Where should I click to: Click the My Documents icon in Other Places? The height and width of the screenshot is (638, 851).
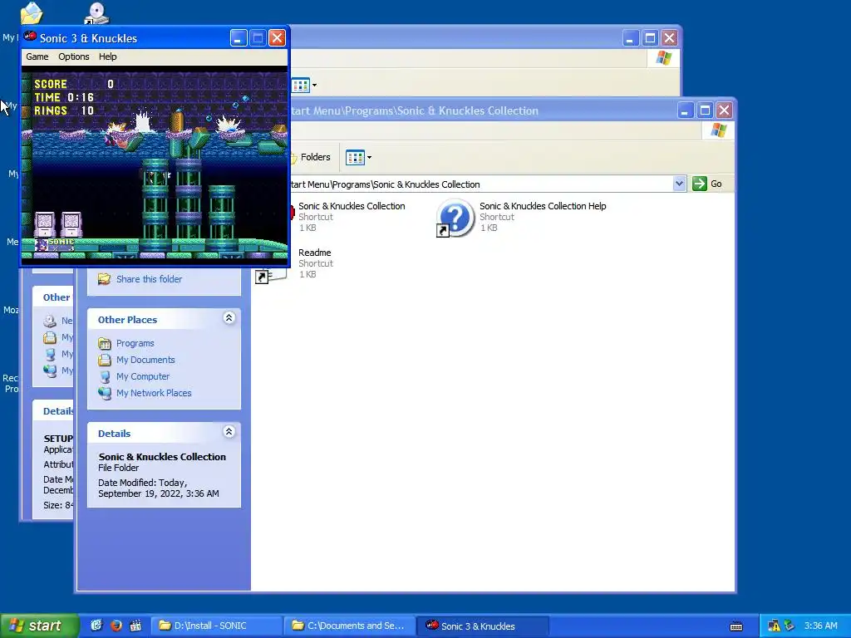pyautogui.click(x=104, y=360)
